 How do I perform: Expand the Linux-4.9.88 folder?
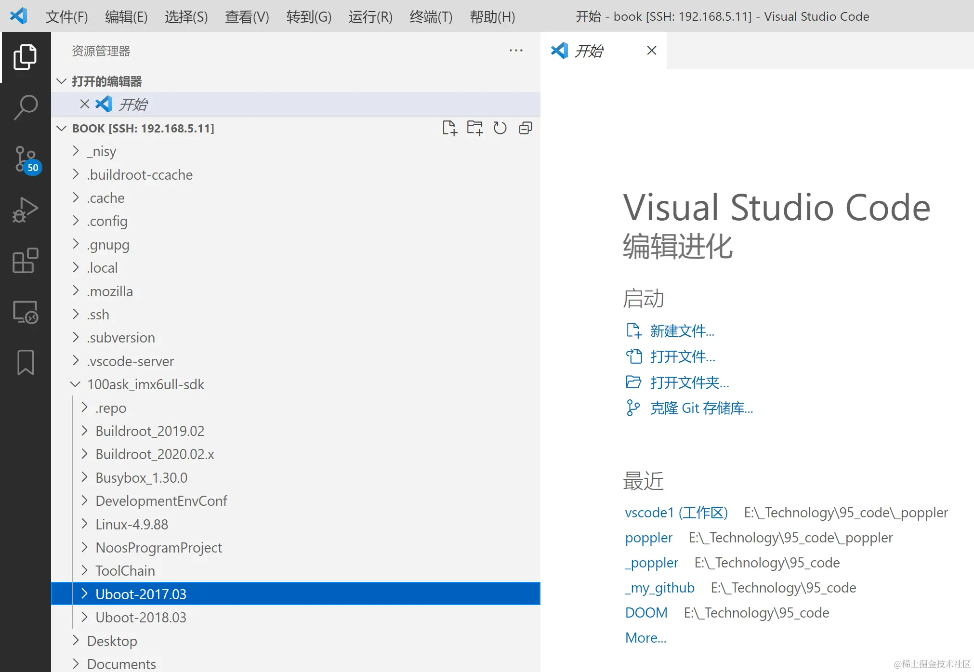(84, 524)
